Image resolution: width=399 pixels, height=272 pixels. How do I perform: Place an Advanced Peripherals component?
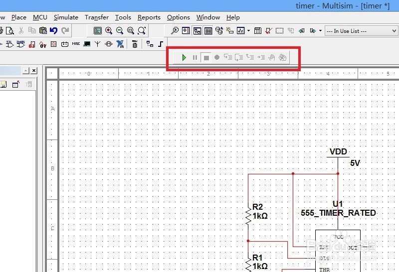click(x=87, y=44)
